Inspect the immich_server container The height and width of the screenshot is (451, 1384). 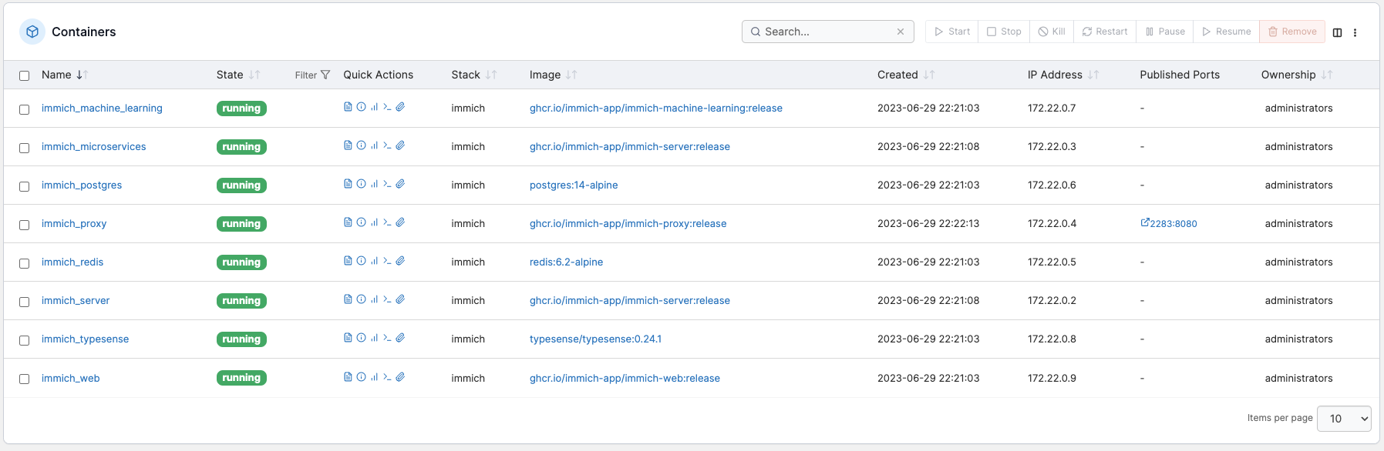click(361, 299)
